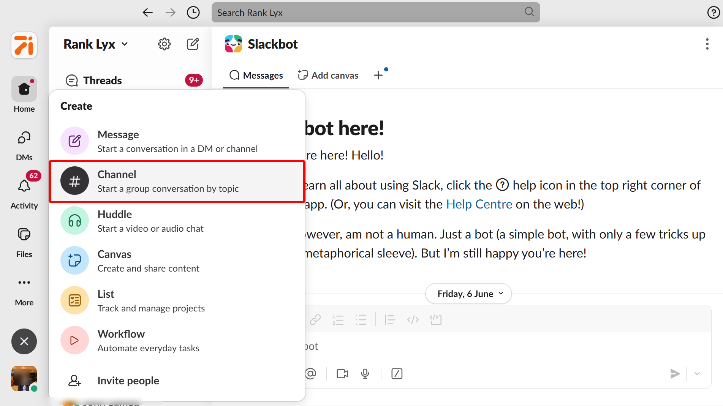Open the Activity panel with 62 notifications
The height and width of the screenshot is (406, 723).
(x=24, y=186)
